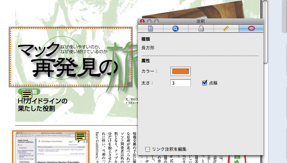Click the yellow speech-bubble note on browser thumbnail

pos(80,137)
